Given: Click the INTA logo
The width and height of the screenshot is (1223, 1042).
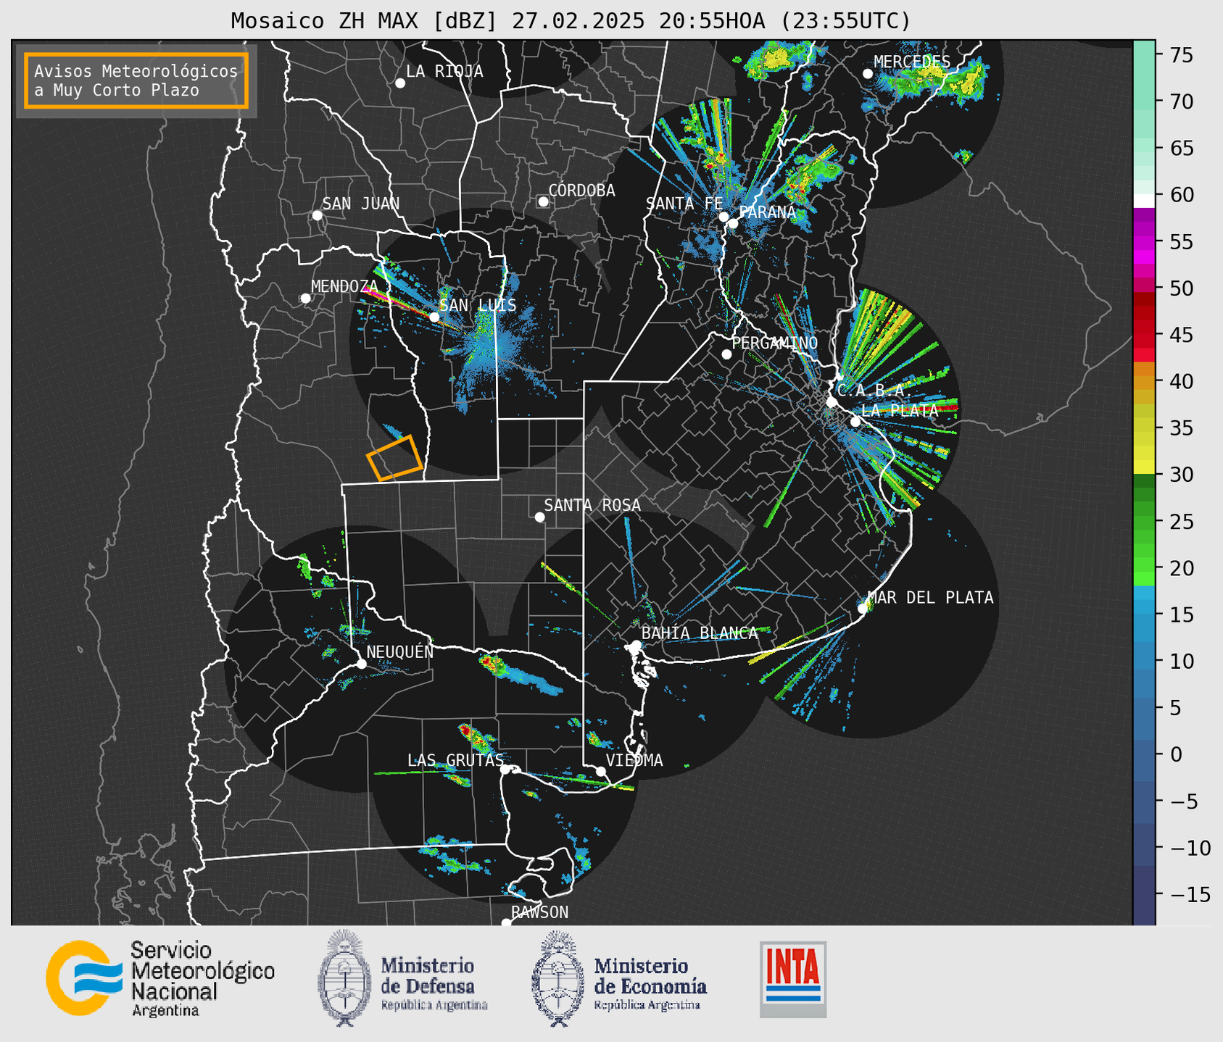Looking at the screenshot, I should click(x=793, y=979).
